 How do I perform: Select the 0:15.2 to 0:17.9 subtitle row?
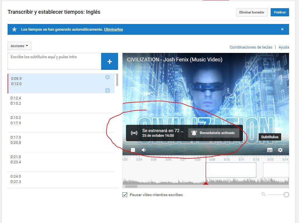pos(61,123)
